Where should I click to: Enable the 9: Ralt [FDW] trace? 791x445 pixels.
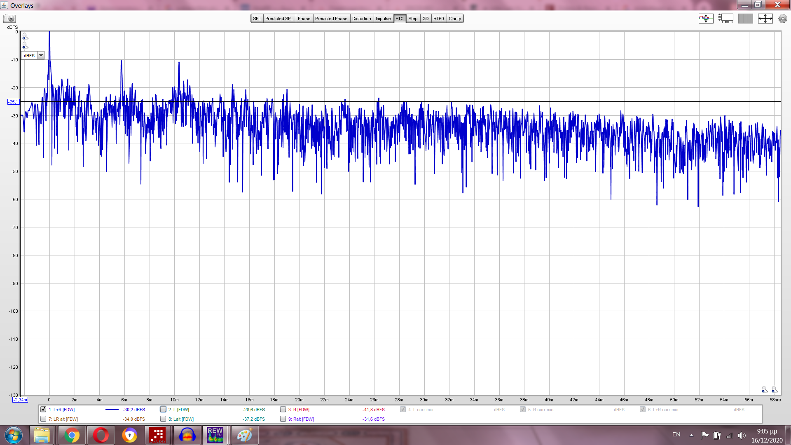coord(283,419)
